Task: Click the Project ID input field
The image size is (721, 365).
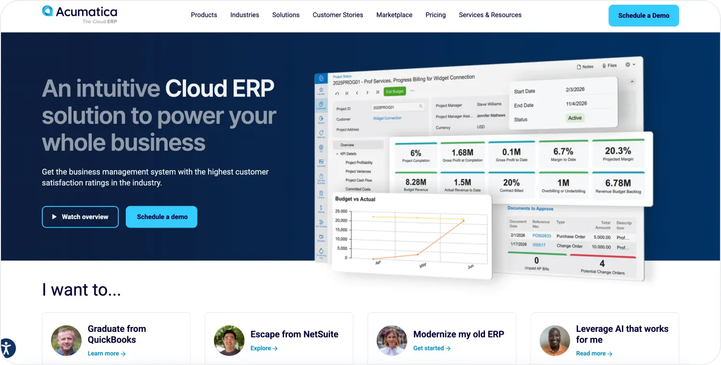Action: click(x=398, y=107)
